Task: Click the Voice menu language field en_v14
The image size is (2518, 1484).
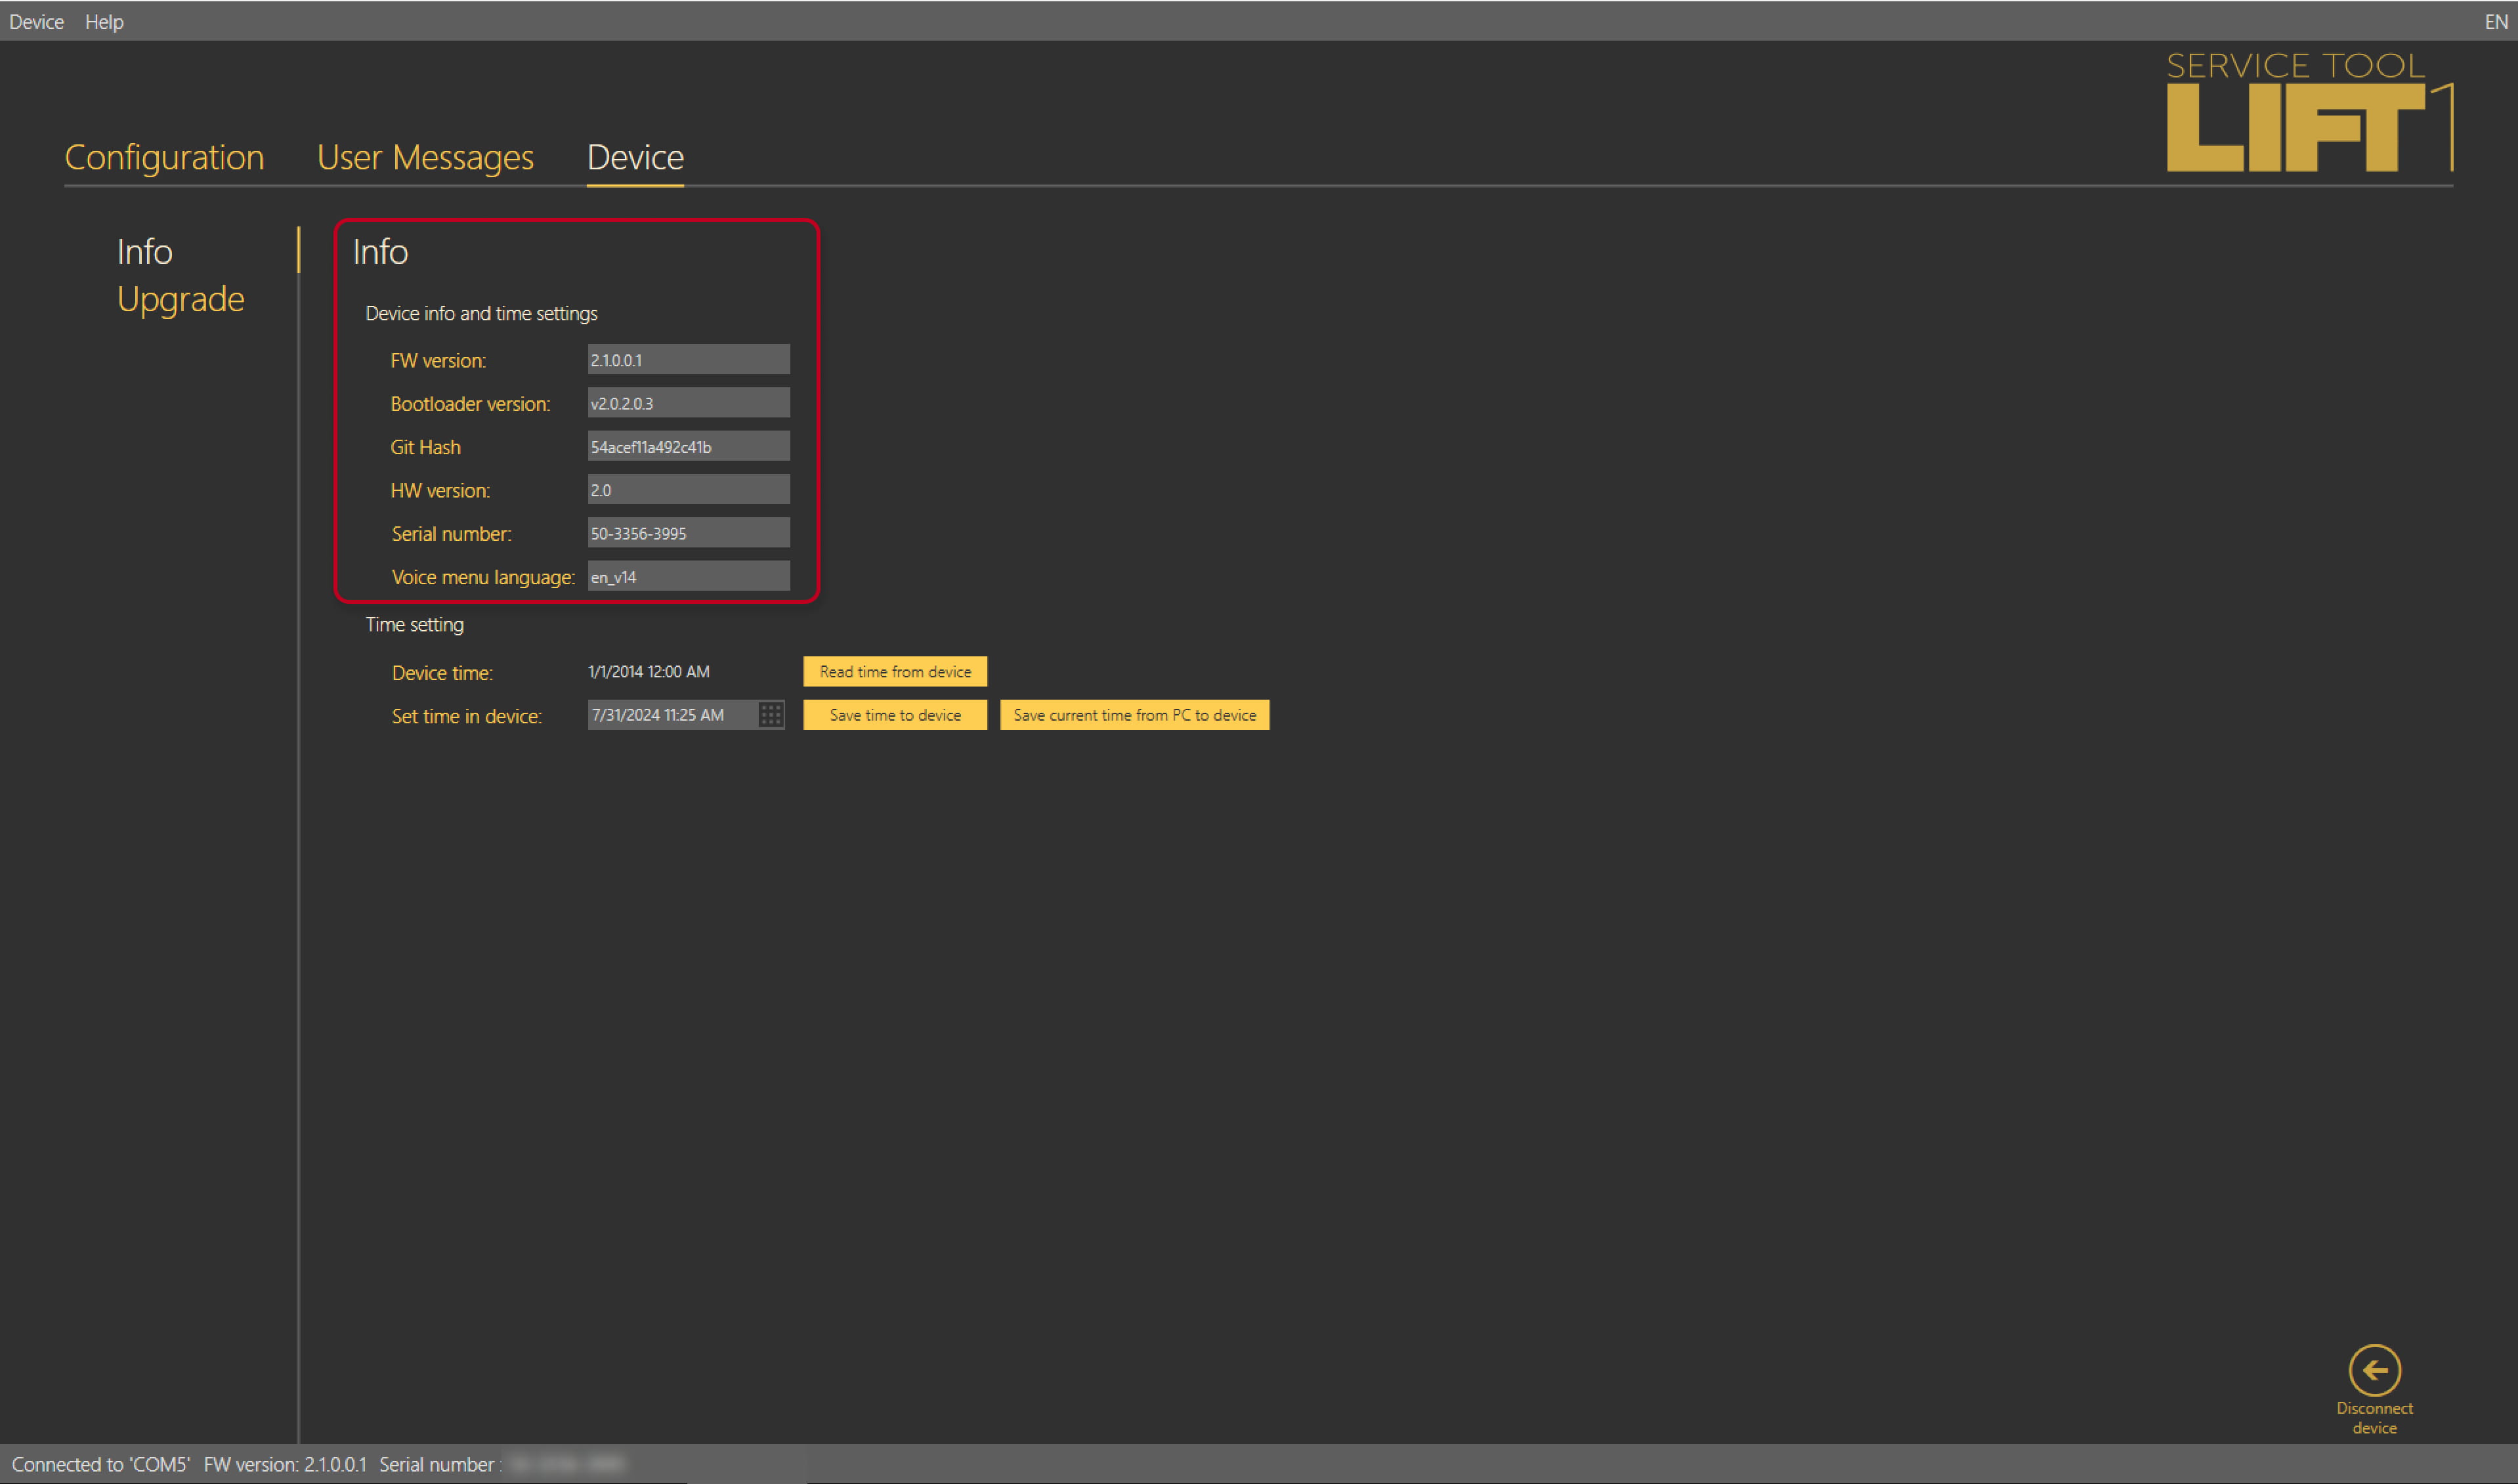Action: [688, 576]
